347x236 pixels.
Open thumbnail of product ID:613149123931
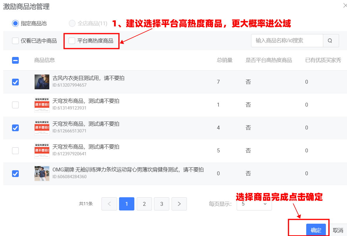click(x=42, y=105)
